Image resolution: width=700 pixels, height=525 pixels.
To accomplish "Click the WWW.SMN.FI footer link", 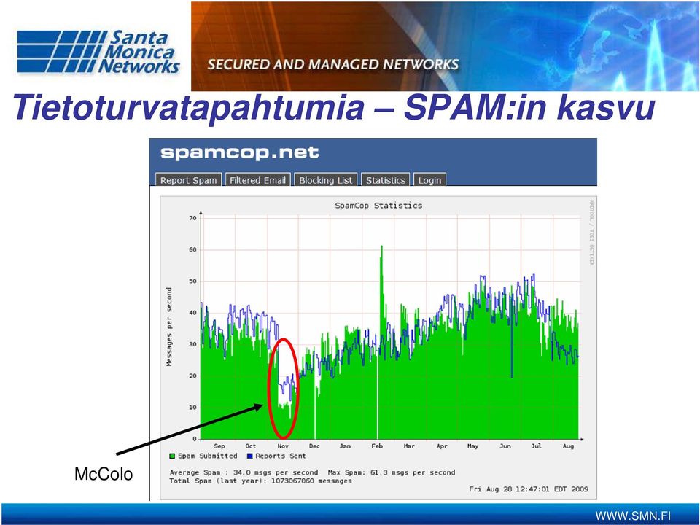I will tap(633, 516).
